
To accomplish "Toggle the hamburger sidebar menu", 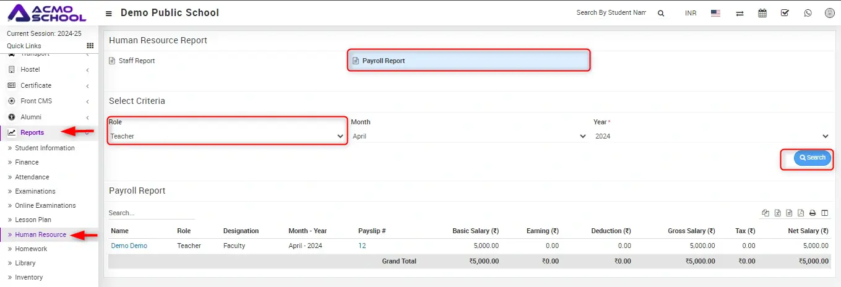I will [x=109, y=13].
